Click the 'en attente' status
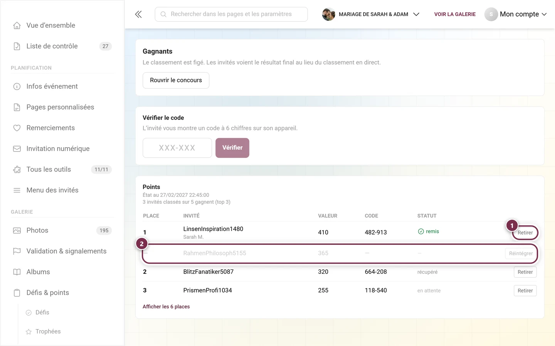The image size is (555, 346). [429, 291]
